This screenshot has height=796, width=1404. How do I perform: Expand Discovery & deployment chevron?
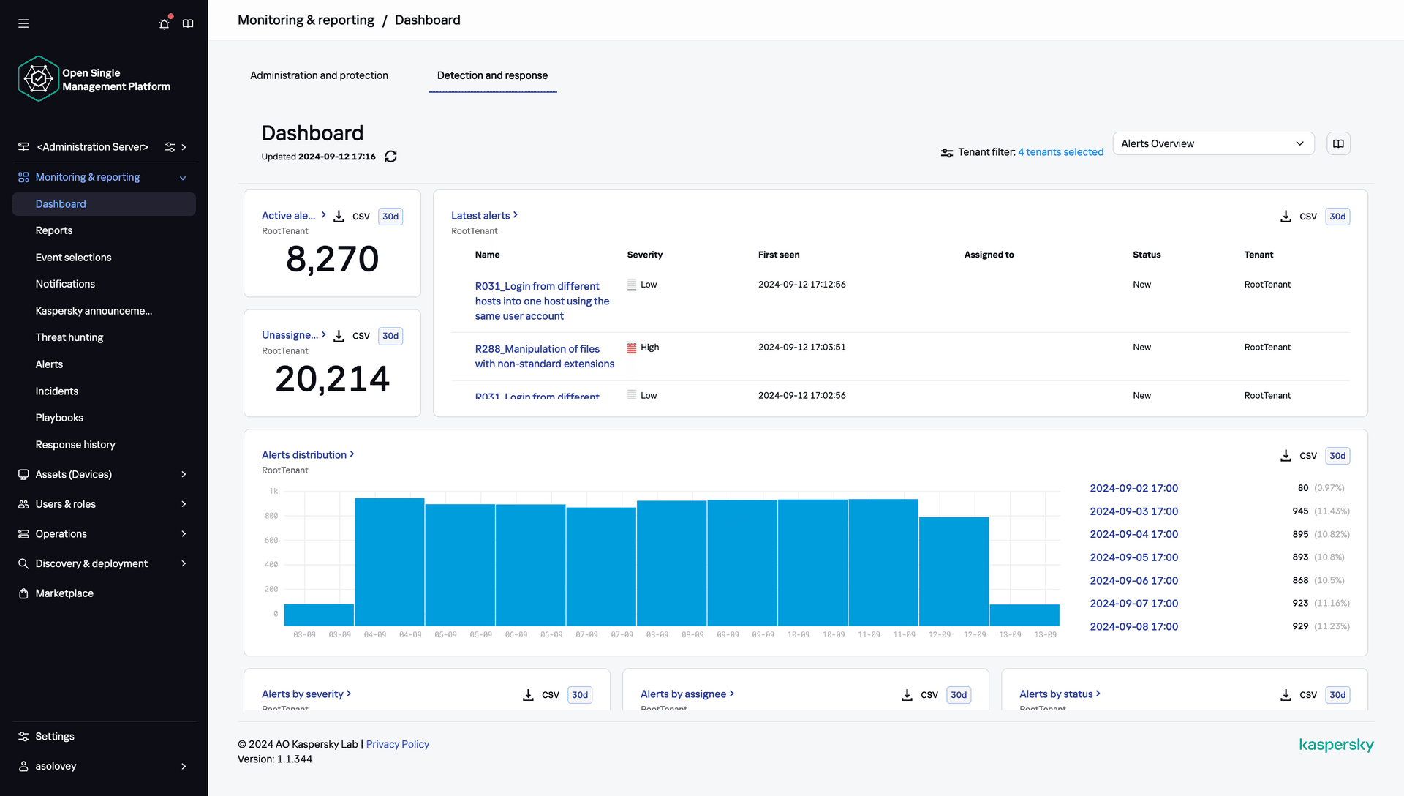184,563
